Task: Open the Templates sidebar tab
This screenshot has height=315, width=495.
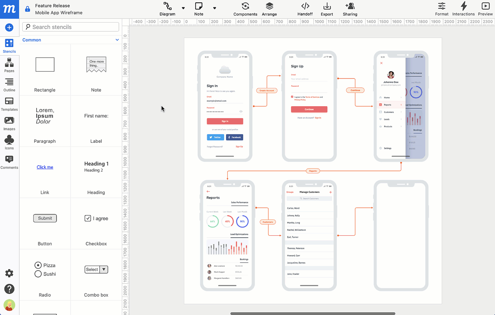Action: 9,104
